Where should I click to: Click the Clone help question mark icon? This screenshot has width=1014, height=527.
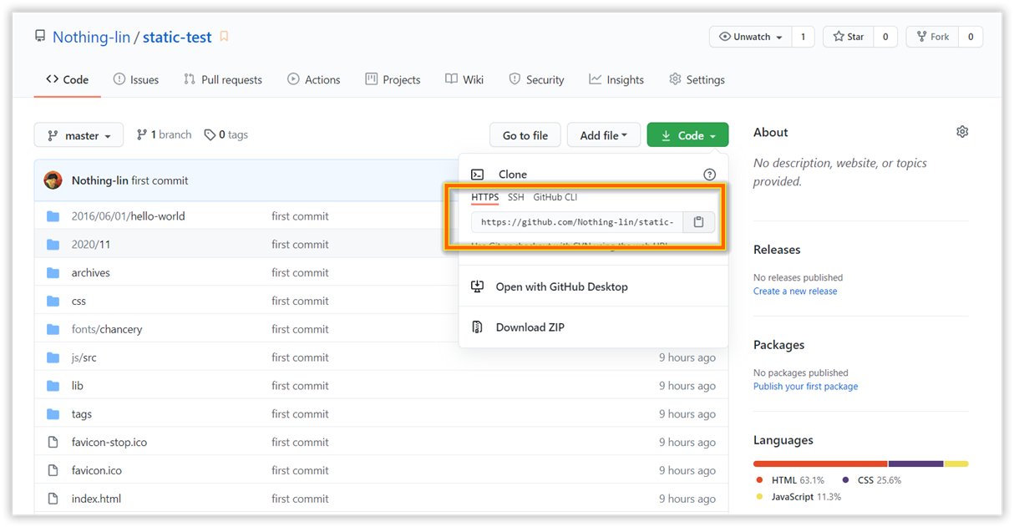click(x=709, y=175)
